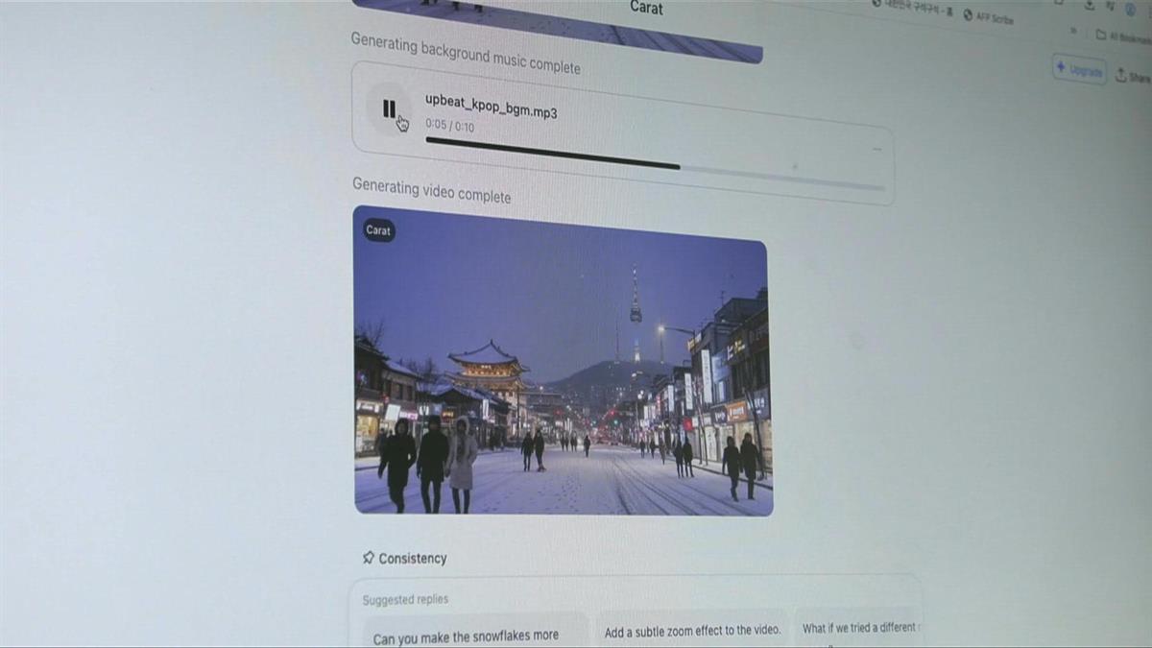1152x648 pixels.
Task: Expand the bookmarks overflow chevron
Action: click(x=1073, y=30)
